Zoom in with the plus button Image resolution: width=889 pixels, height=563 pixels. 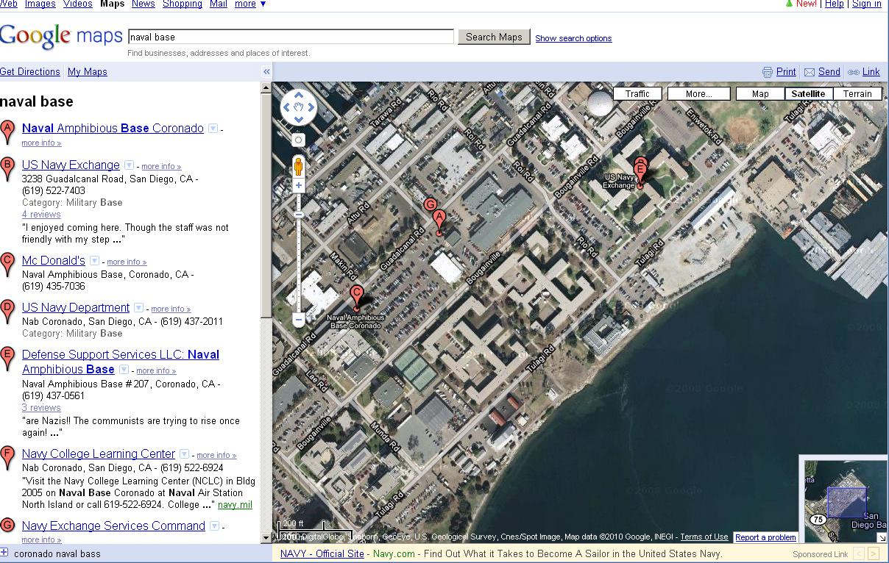(x=299, y=186)
